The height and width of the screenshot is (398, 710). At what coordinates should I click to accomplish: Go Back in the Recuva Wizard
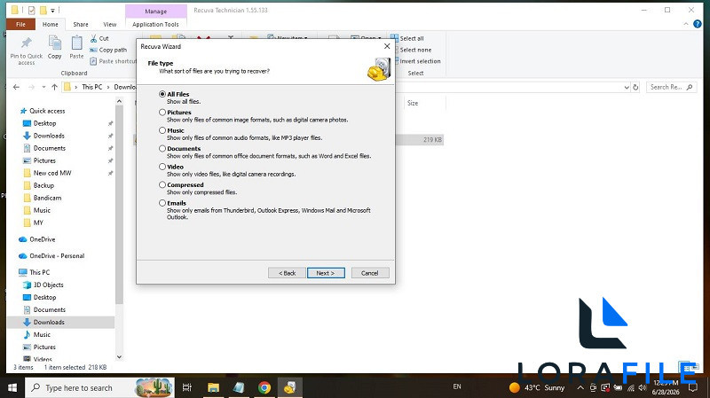[x=287, y=273]
